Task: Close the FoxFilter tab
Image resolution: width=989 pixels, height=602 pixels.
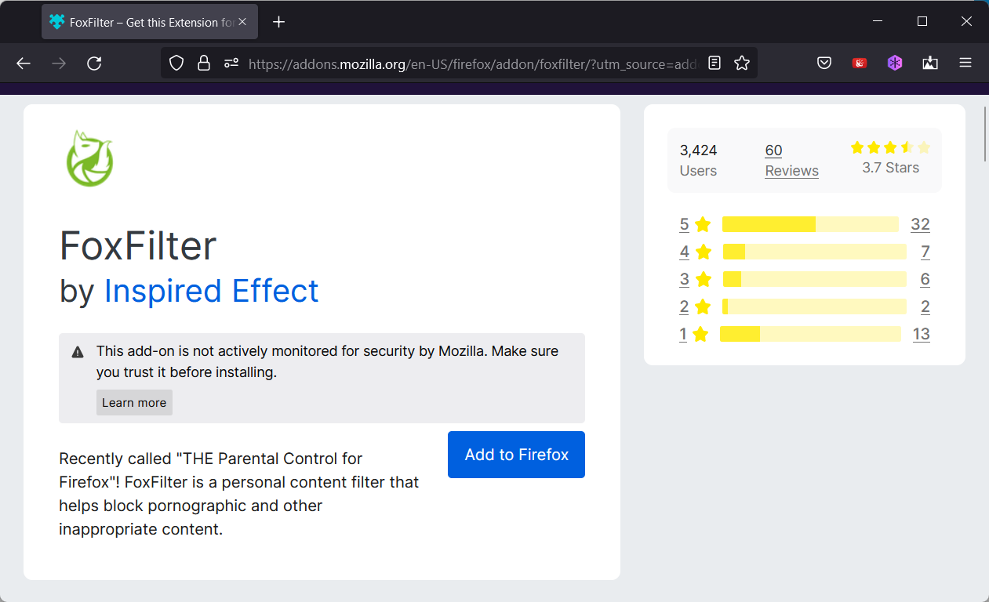Action: point(242,22)
